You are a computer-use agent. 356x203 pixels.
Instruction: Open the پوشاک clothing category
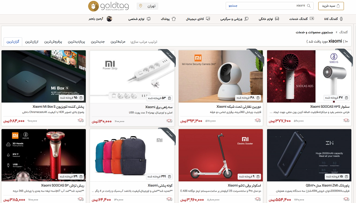168,19
